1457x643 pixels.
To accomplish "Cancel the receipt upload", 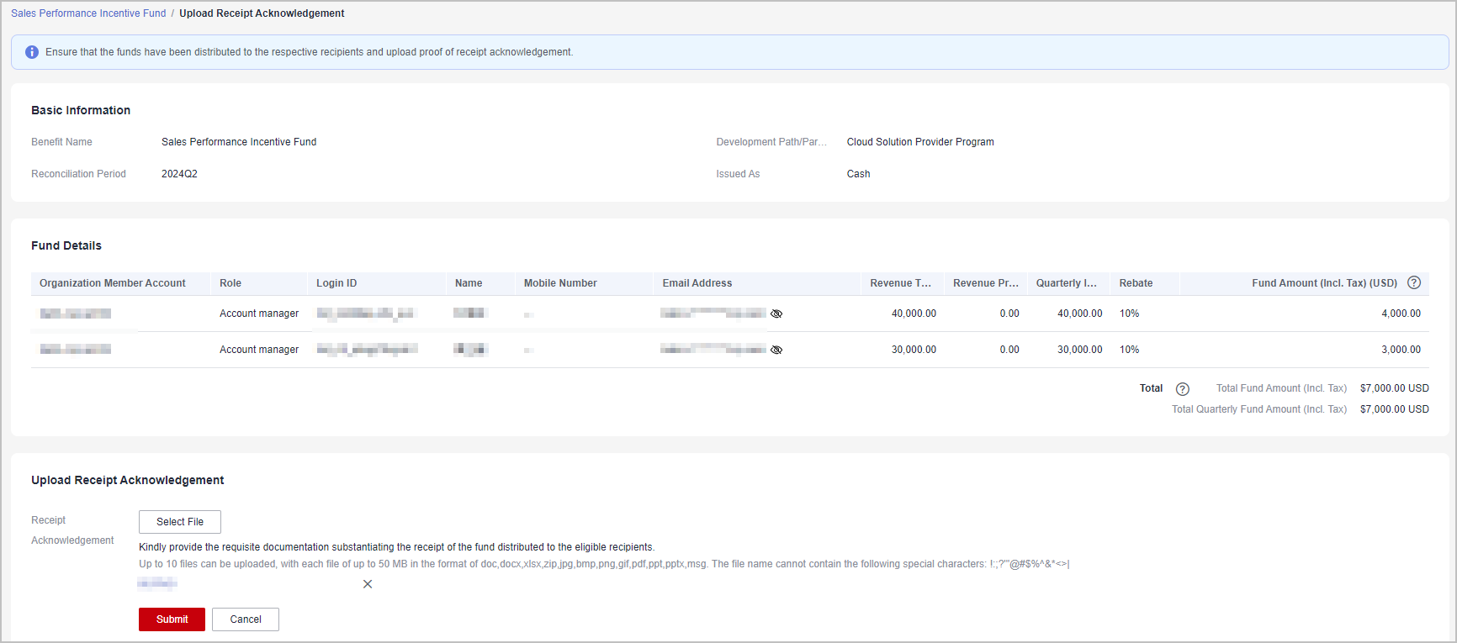I will [x=246, y=619].
